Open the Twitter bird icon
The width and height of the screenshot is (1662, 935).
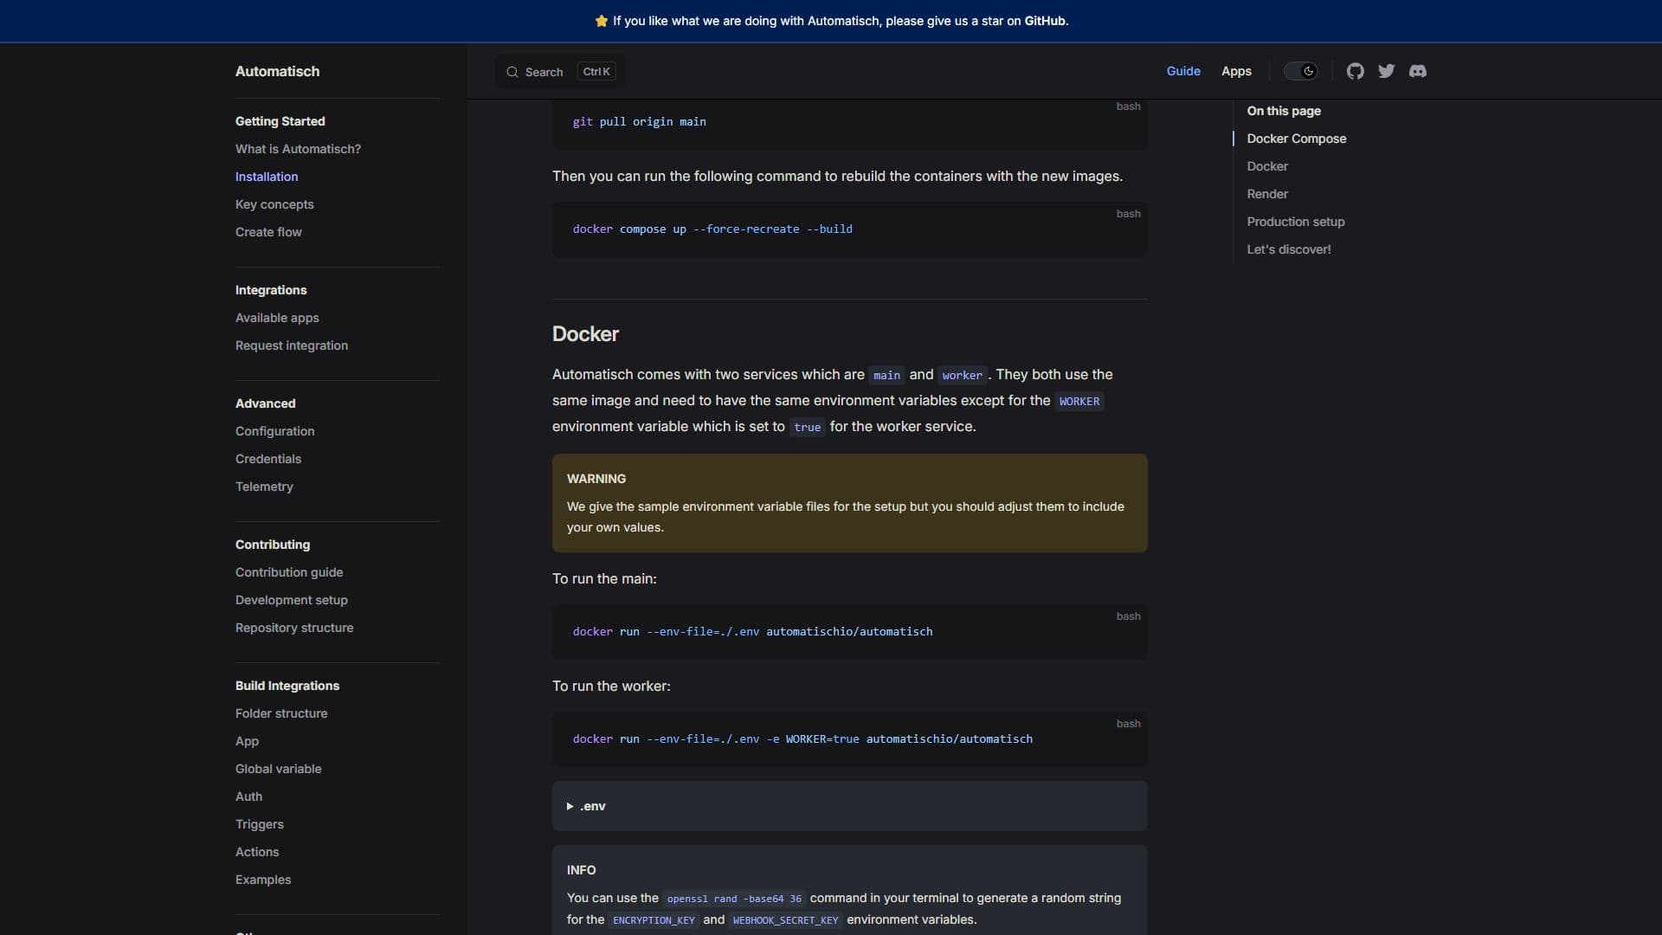1387,71
